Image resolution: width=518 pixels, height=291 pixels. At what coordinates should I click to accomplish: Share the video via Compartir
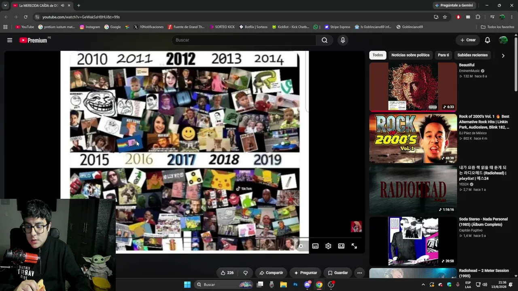[x=271, y=273]
